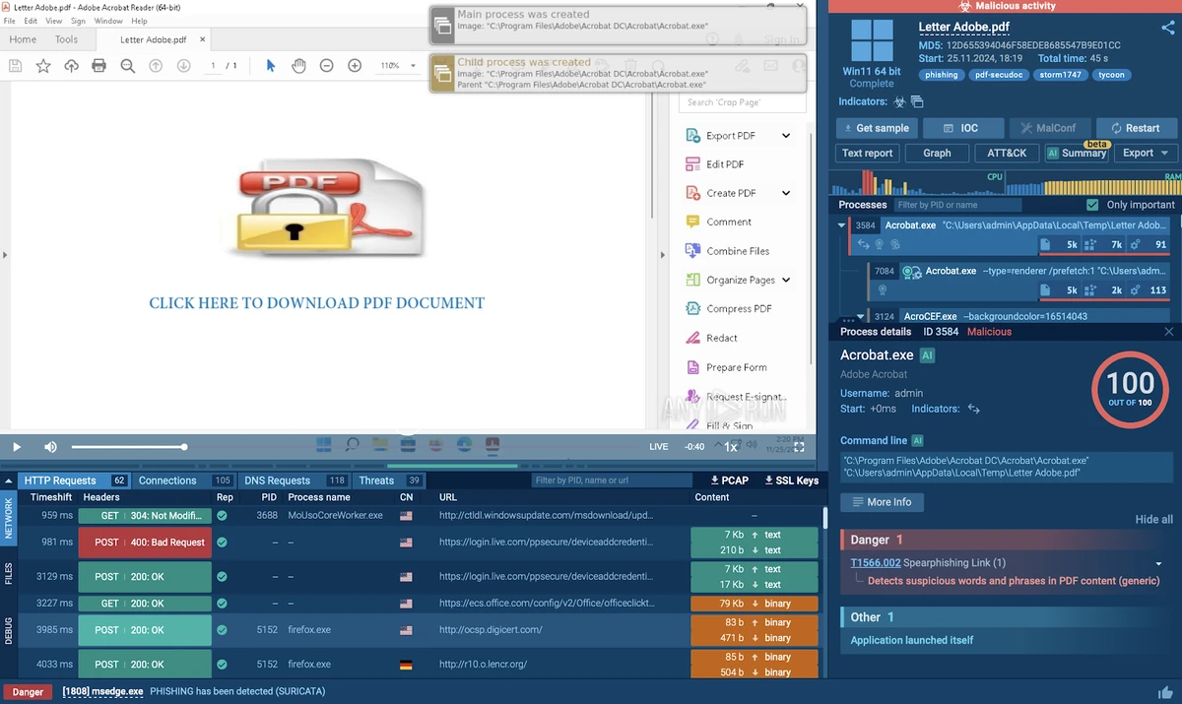1182x704 pixels.
Task: Open the IOC button
Action: tap(962, 128)
